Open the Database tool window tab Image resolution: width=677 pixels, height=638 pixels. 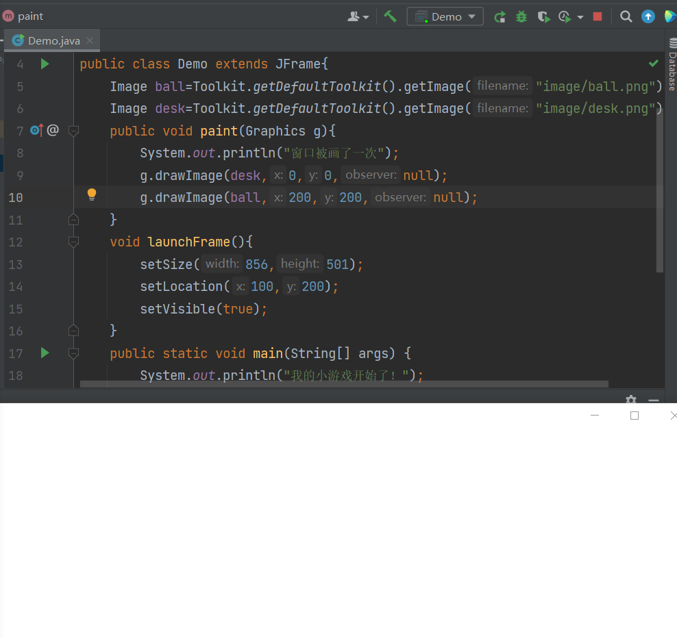coord(672,65)
